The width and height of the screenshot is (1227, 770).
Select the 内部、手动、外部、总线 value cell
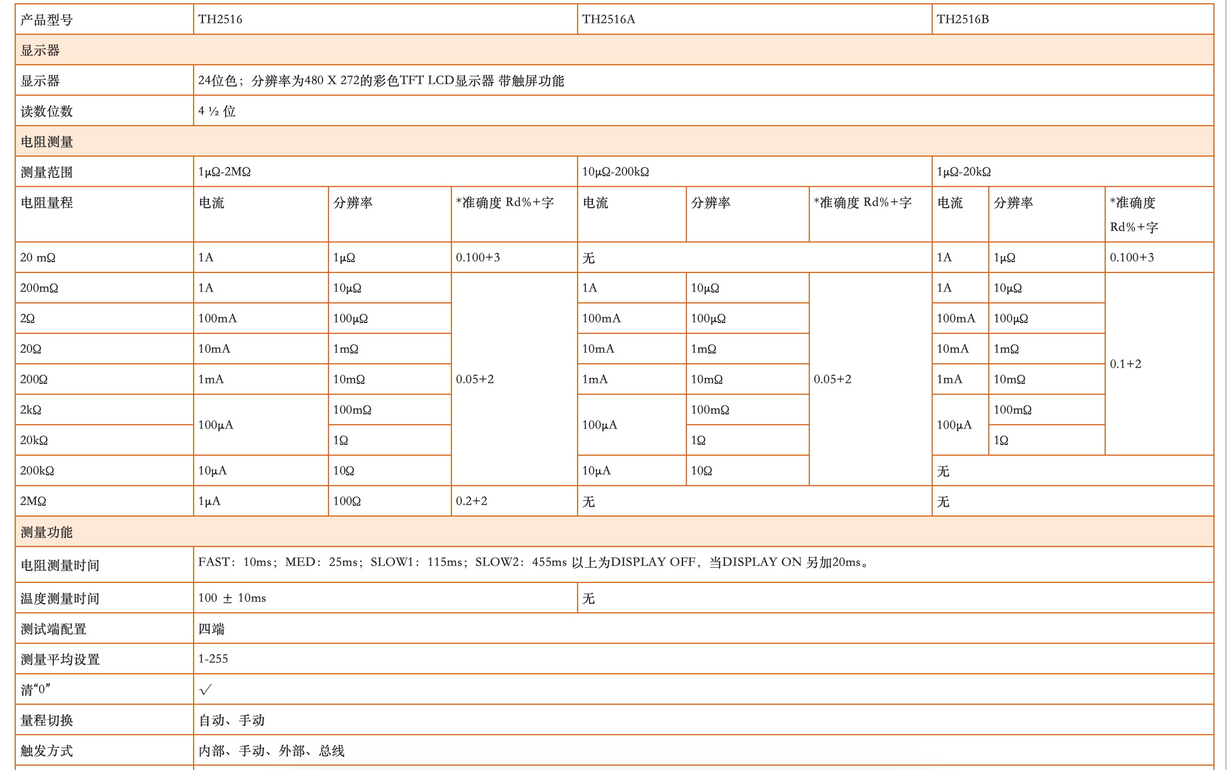[704, 750]
